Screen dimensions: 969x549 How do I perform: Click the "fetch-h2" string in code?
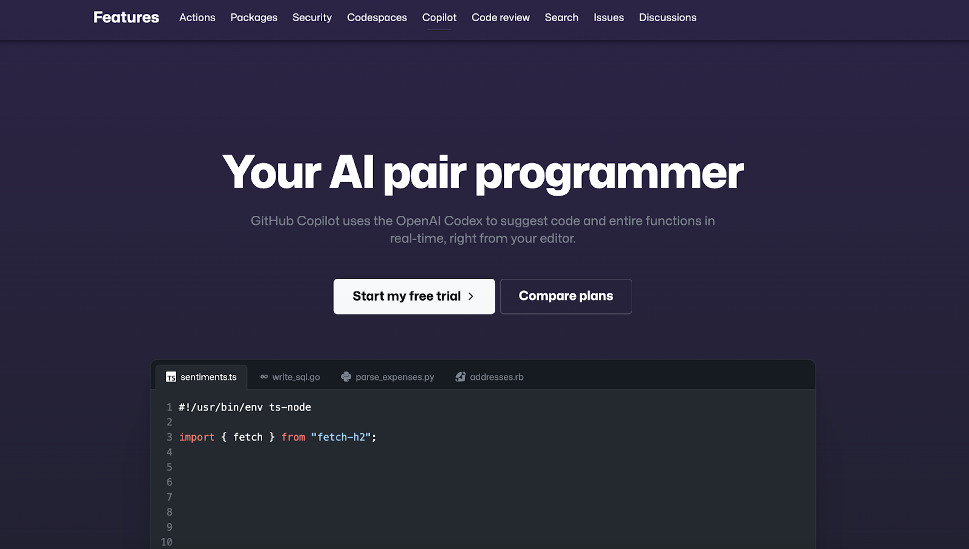341,437
